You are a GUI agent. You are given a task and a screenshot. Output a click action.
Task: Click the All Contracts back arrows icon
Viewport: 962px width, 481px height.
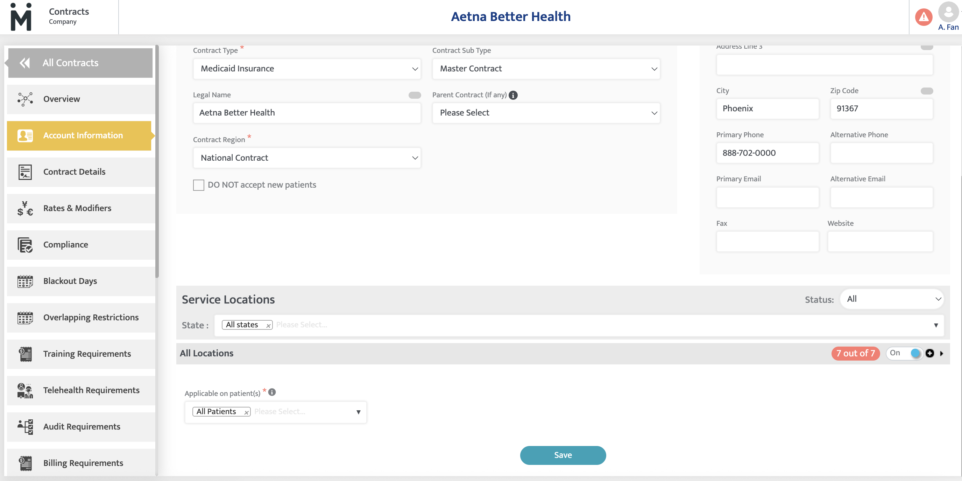[24, 63]
